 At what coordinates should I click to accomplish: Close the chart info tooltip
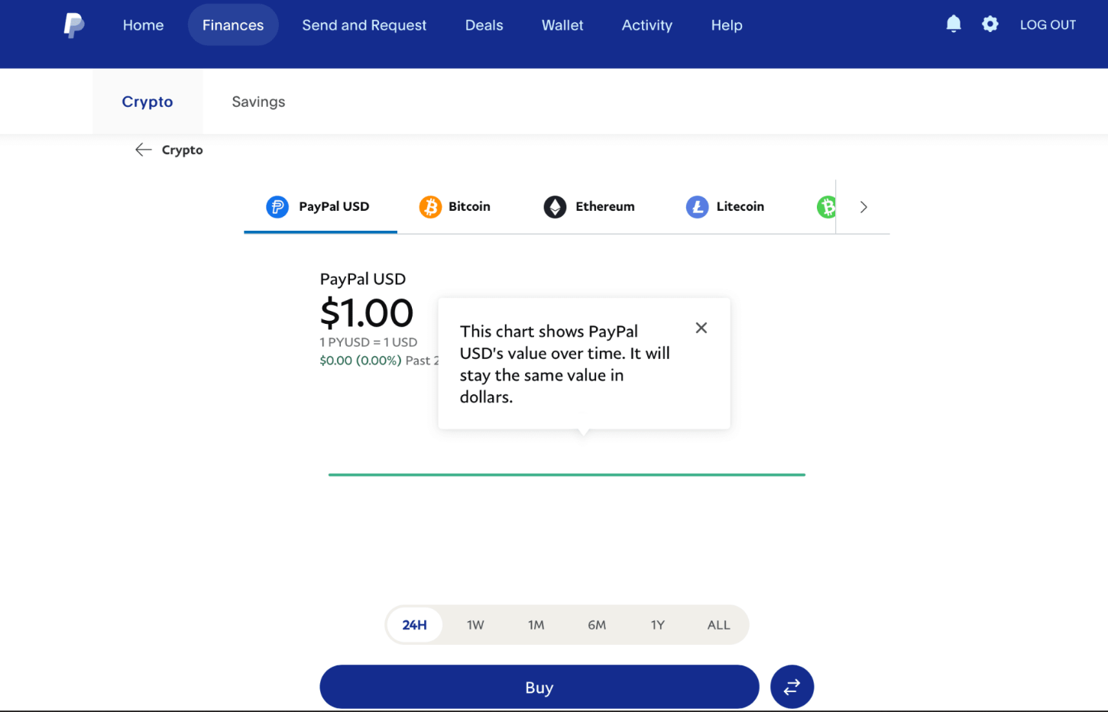[701, 328]
